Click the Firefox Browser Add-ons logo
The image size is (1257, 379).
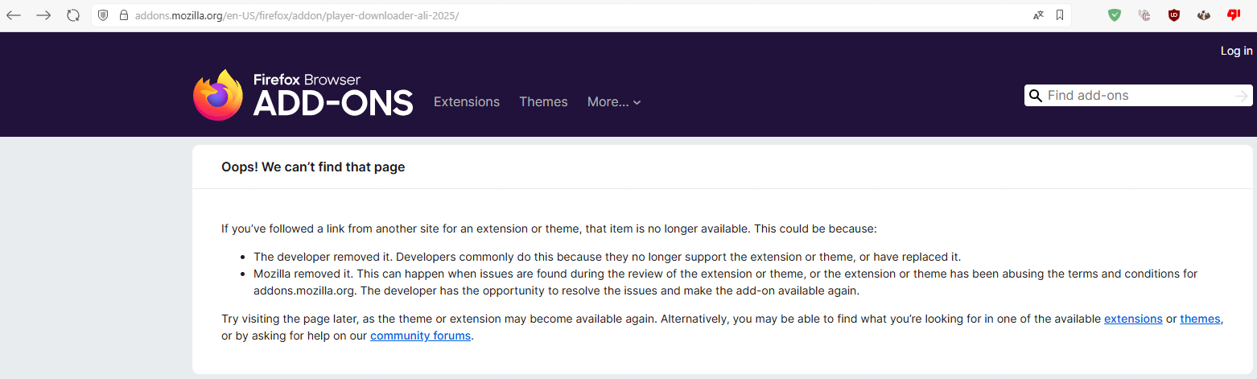pyautogui.click(x=303, y=95)
